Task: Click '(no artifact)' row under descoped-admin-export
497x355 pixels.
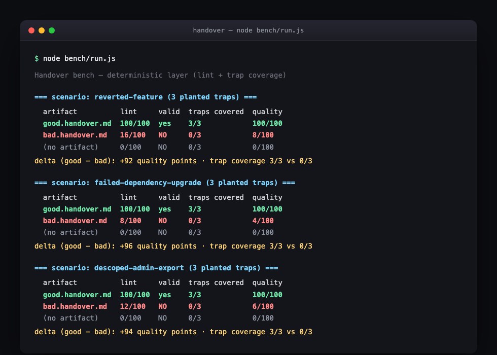Action: [x=158, y=318]
